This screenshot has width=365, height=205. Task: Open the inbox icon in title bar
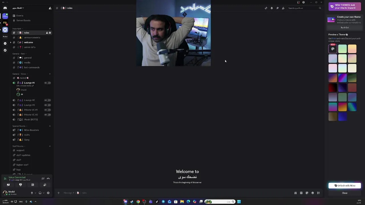click(298, 2)
